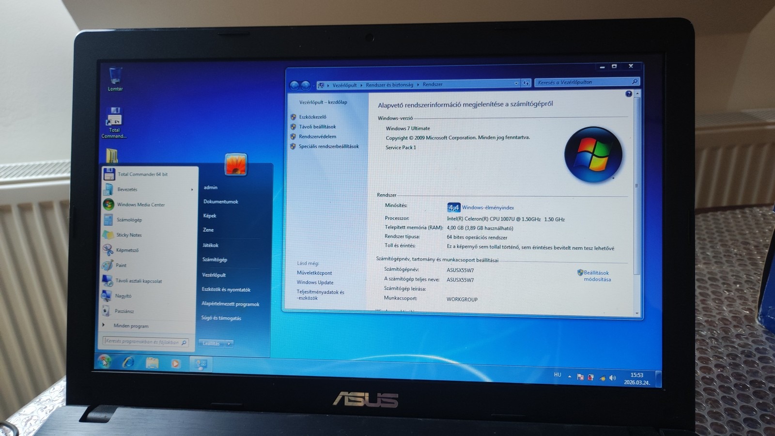Click Vezérlőpult – kezdőlap sidebar link

coord(323,102)
